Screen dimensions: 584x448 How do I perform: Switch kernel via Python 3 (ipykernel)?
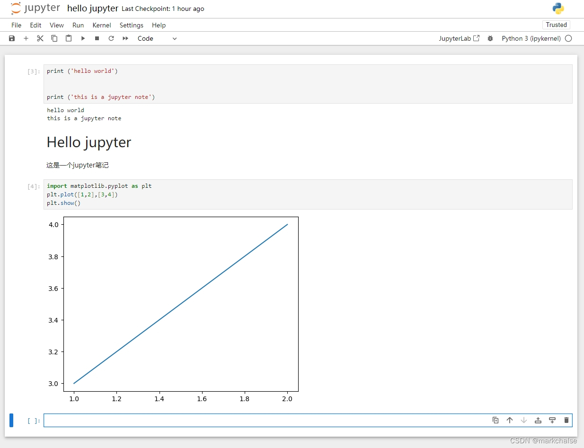point(531,38)
